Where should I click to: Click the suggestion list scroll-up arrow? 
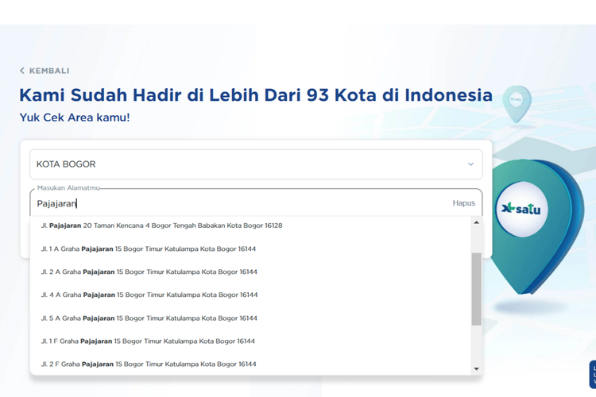pos(477,223)
